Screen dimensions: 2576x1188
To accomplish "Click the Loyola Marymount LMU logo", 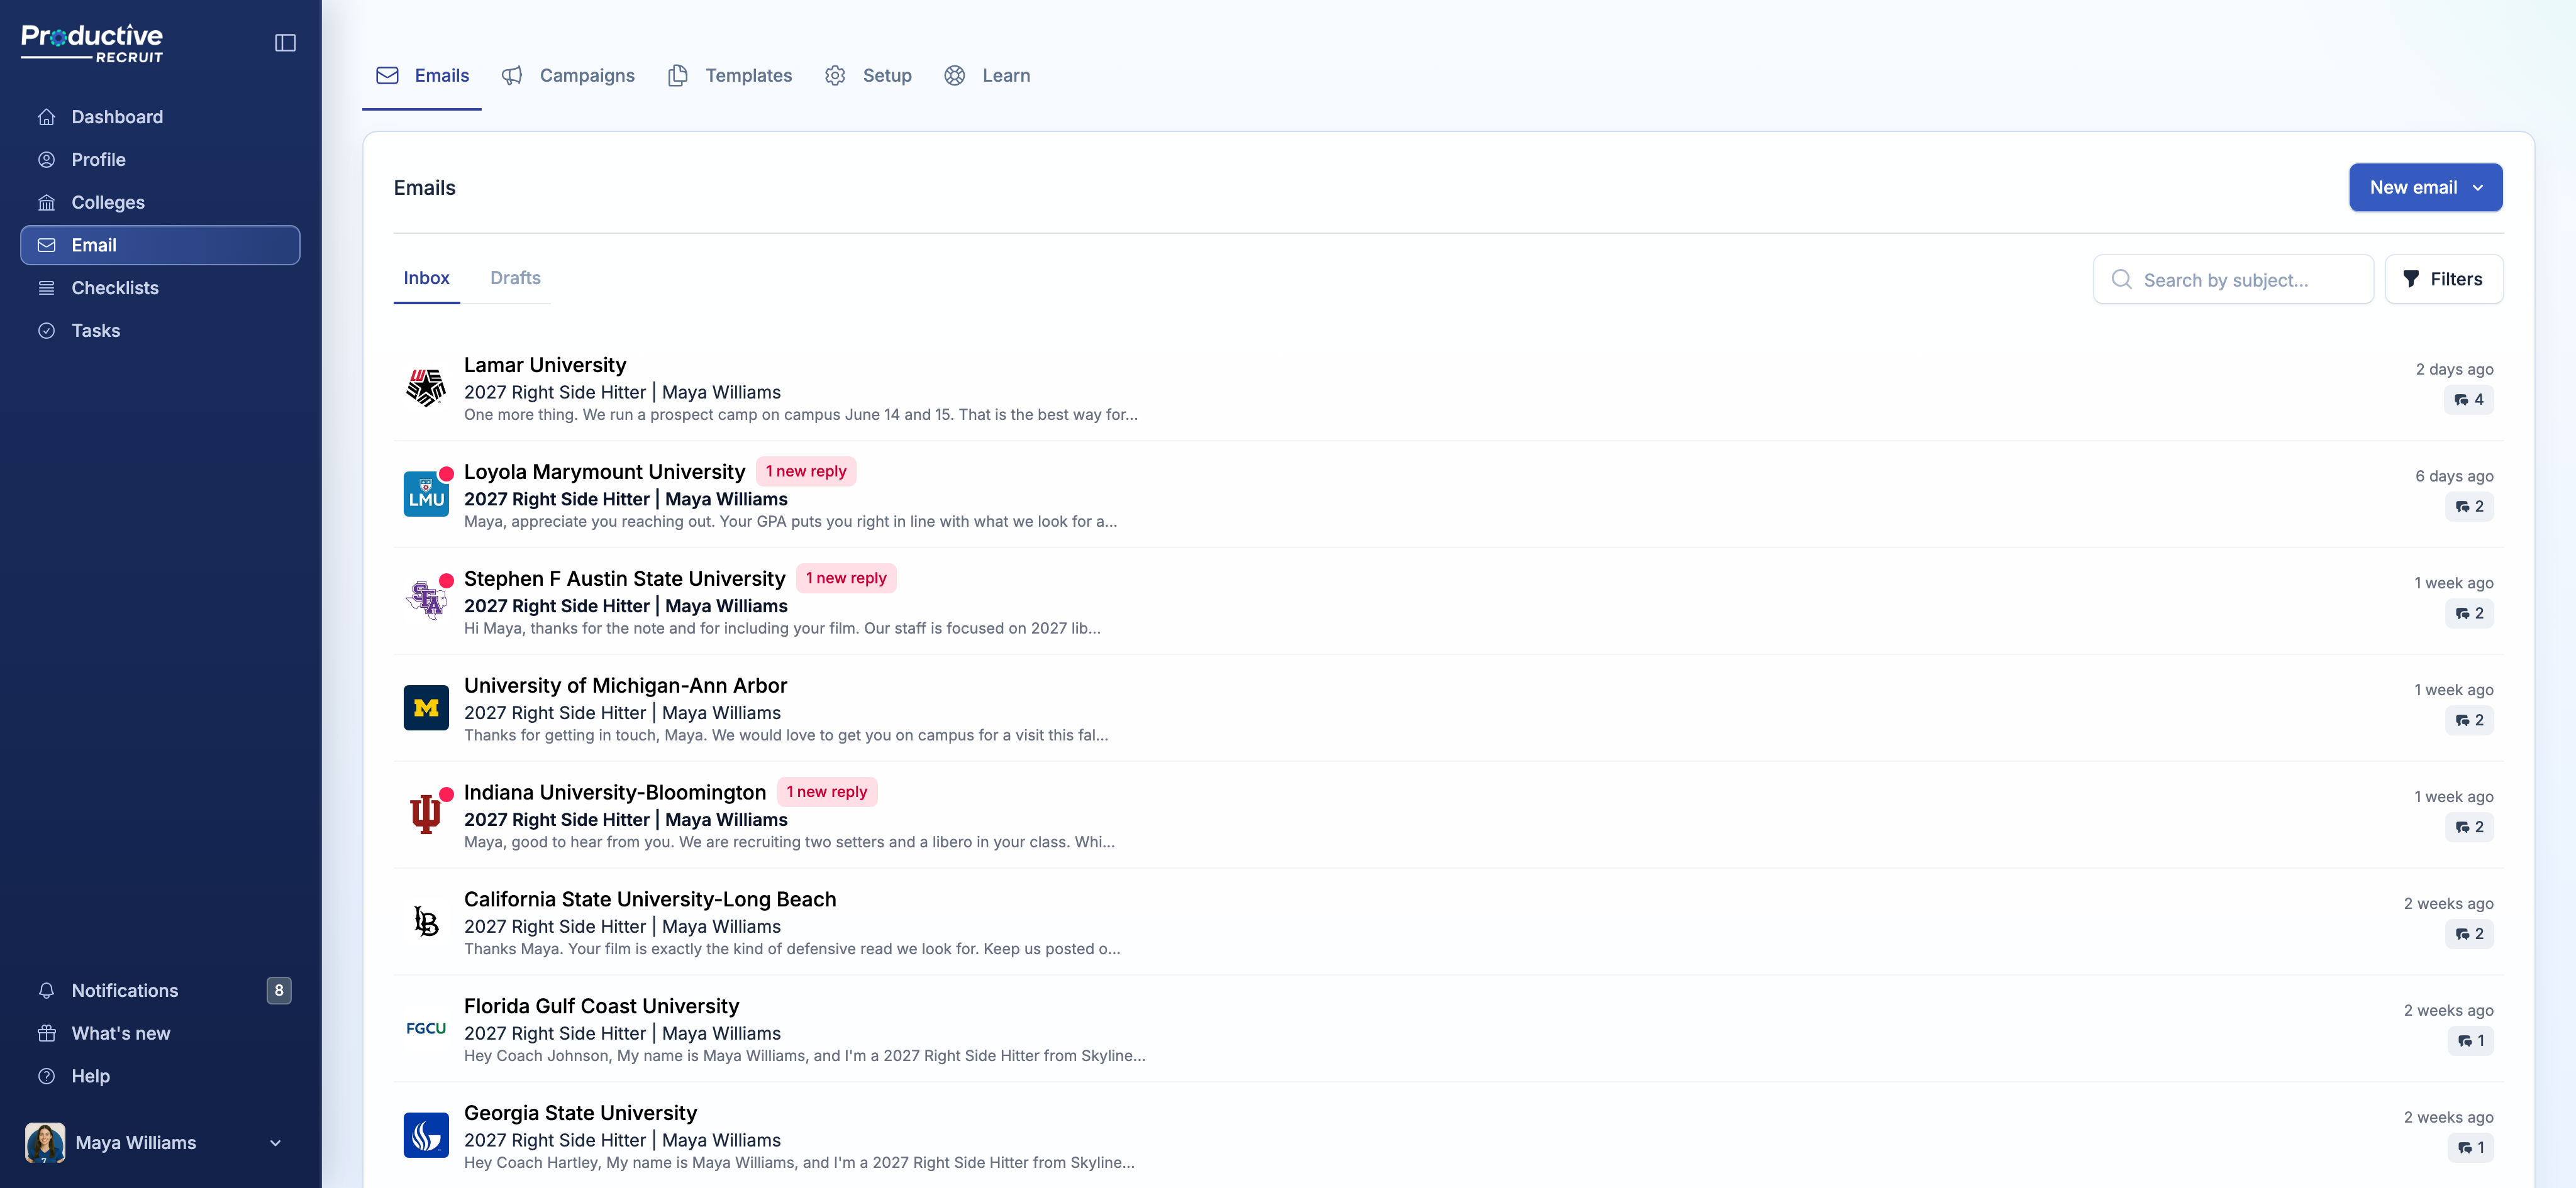I will (x=426, y=495).
